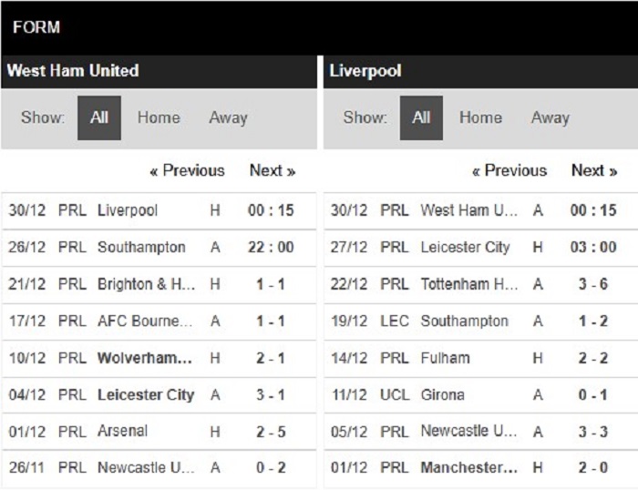Viewport: 638px width, 490px height.
Task: Open the Brighton 1 - 1 result row
Action: [159, 284]
